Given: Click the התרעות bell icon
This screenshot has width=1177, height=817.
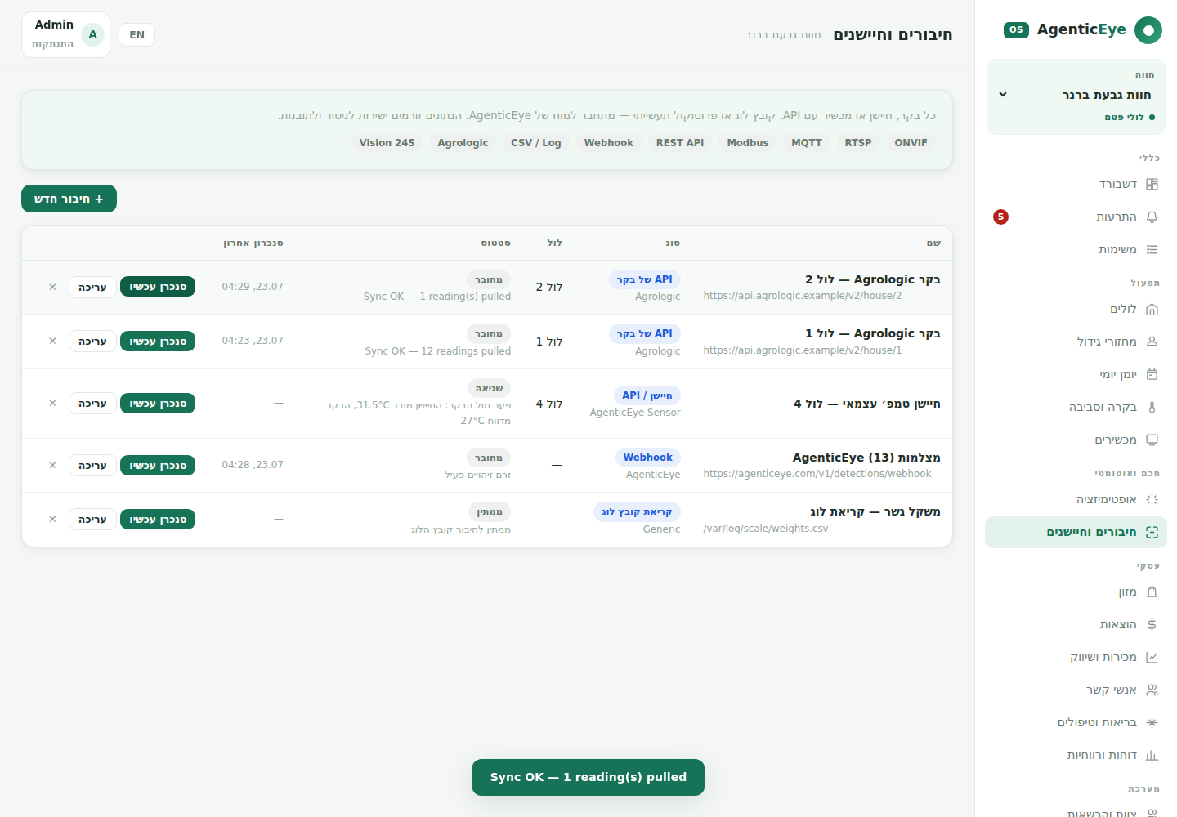Looking at the screenshot, I should point(1152,217).
